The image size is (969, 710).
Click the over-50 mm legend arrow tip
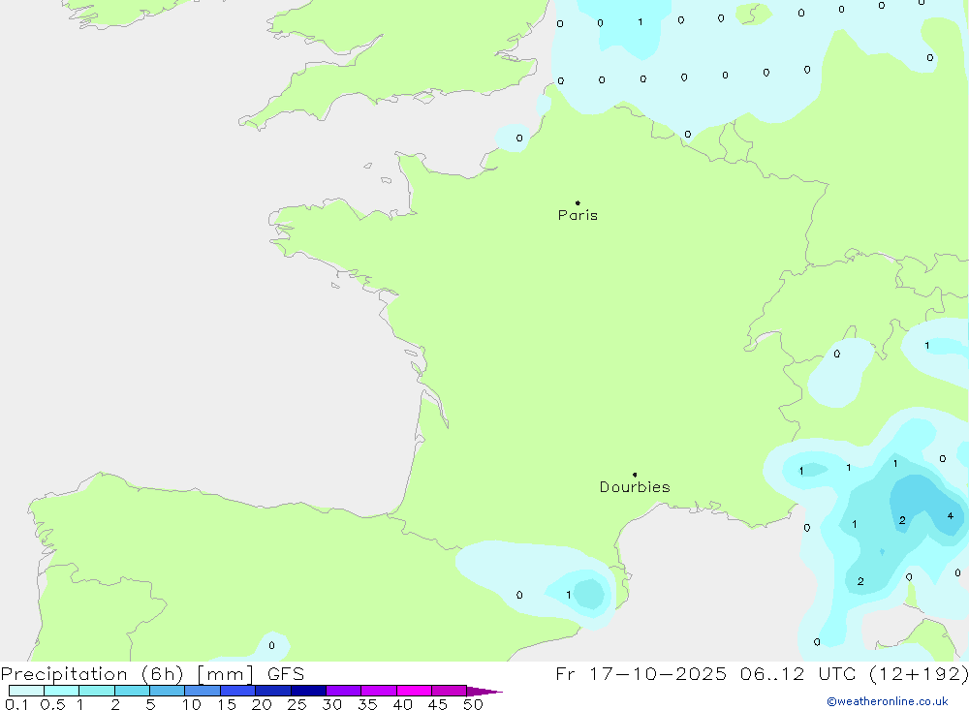pyautogui.click(x=485, y=692)
